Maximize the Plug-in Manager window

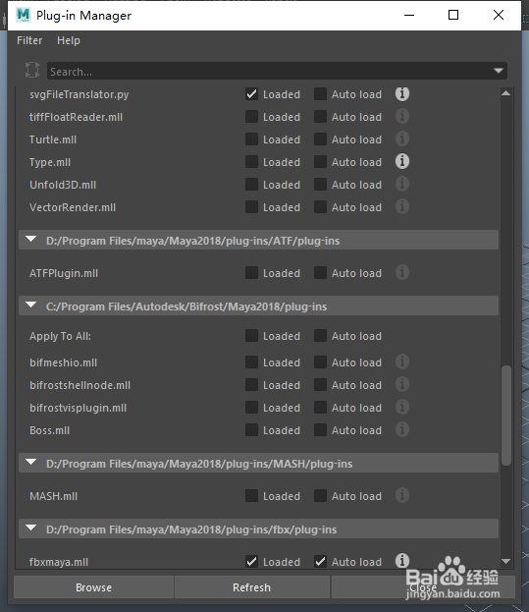click(x=453, y=15)
